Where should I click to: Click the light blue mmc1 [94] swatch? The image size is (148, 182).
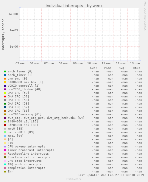[x=5, y=136]
